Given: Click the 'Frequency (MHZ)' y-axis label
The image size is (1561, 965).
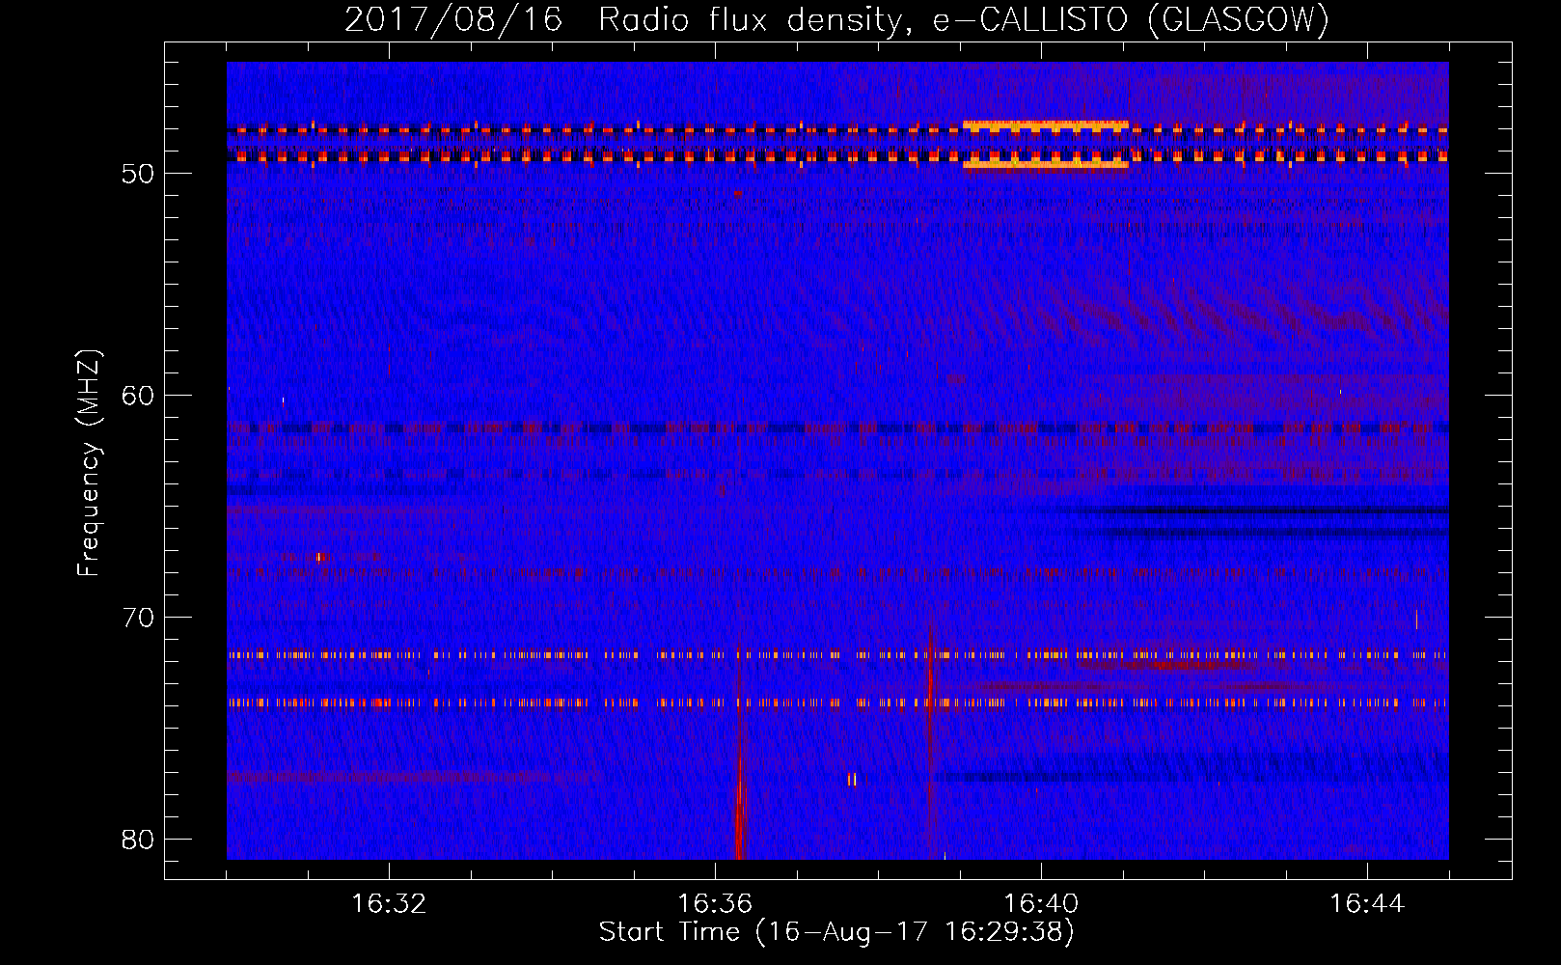Looking at the screenshot, I should click(x=89, y=463).
